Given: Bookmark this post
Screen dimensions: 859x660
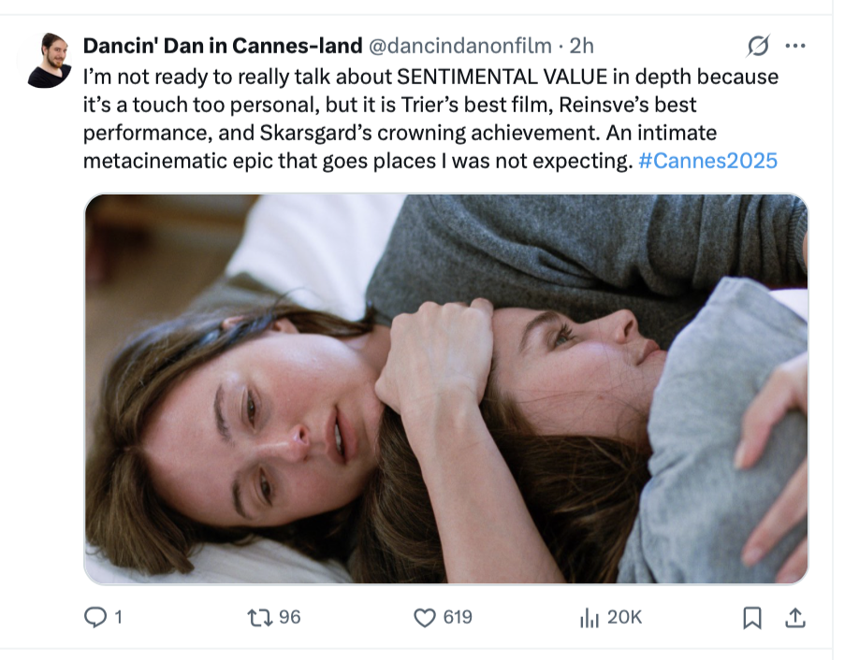Looking at the screenshot, I should coord(751,617).
